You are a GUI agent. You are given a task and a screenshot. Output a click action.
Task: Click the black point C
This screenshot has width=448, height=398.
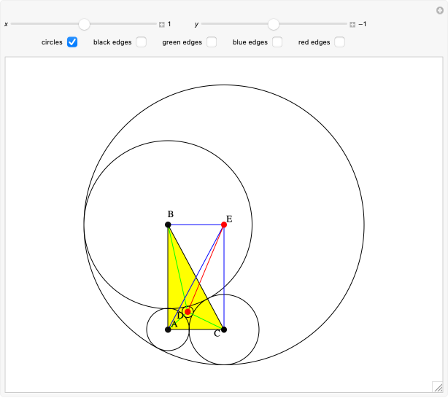[x=224, y=329]
